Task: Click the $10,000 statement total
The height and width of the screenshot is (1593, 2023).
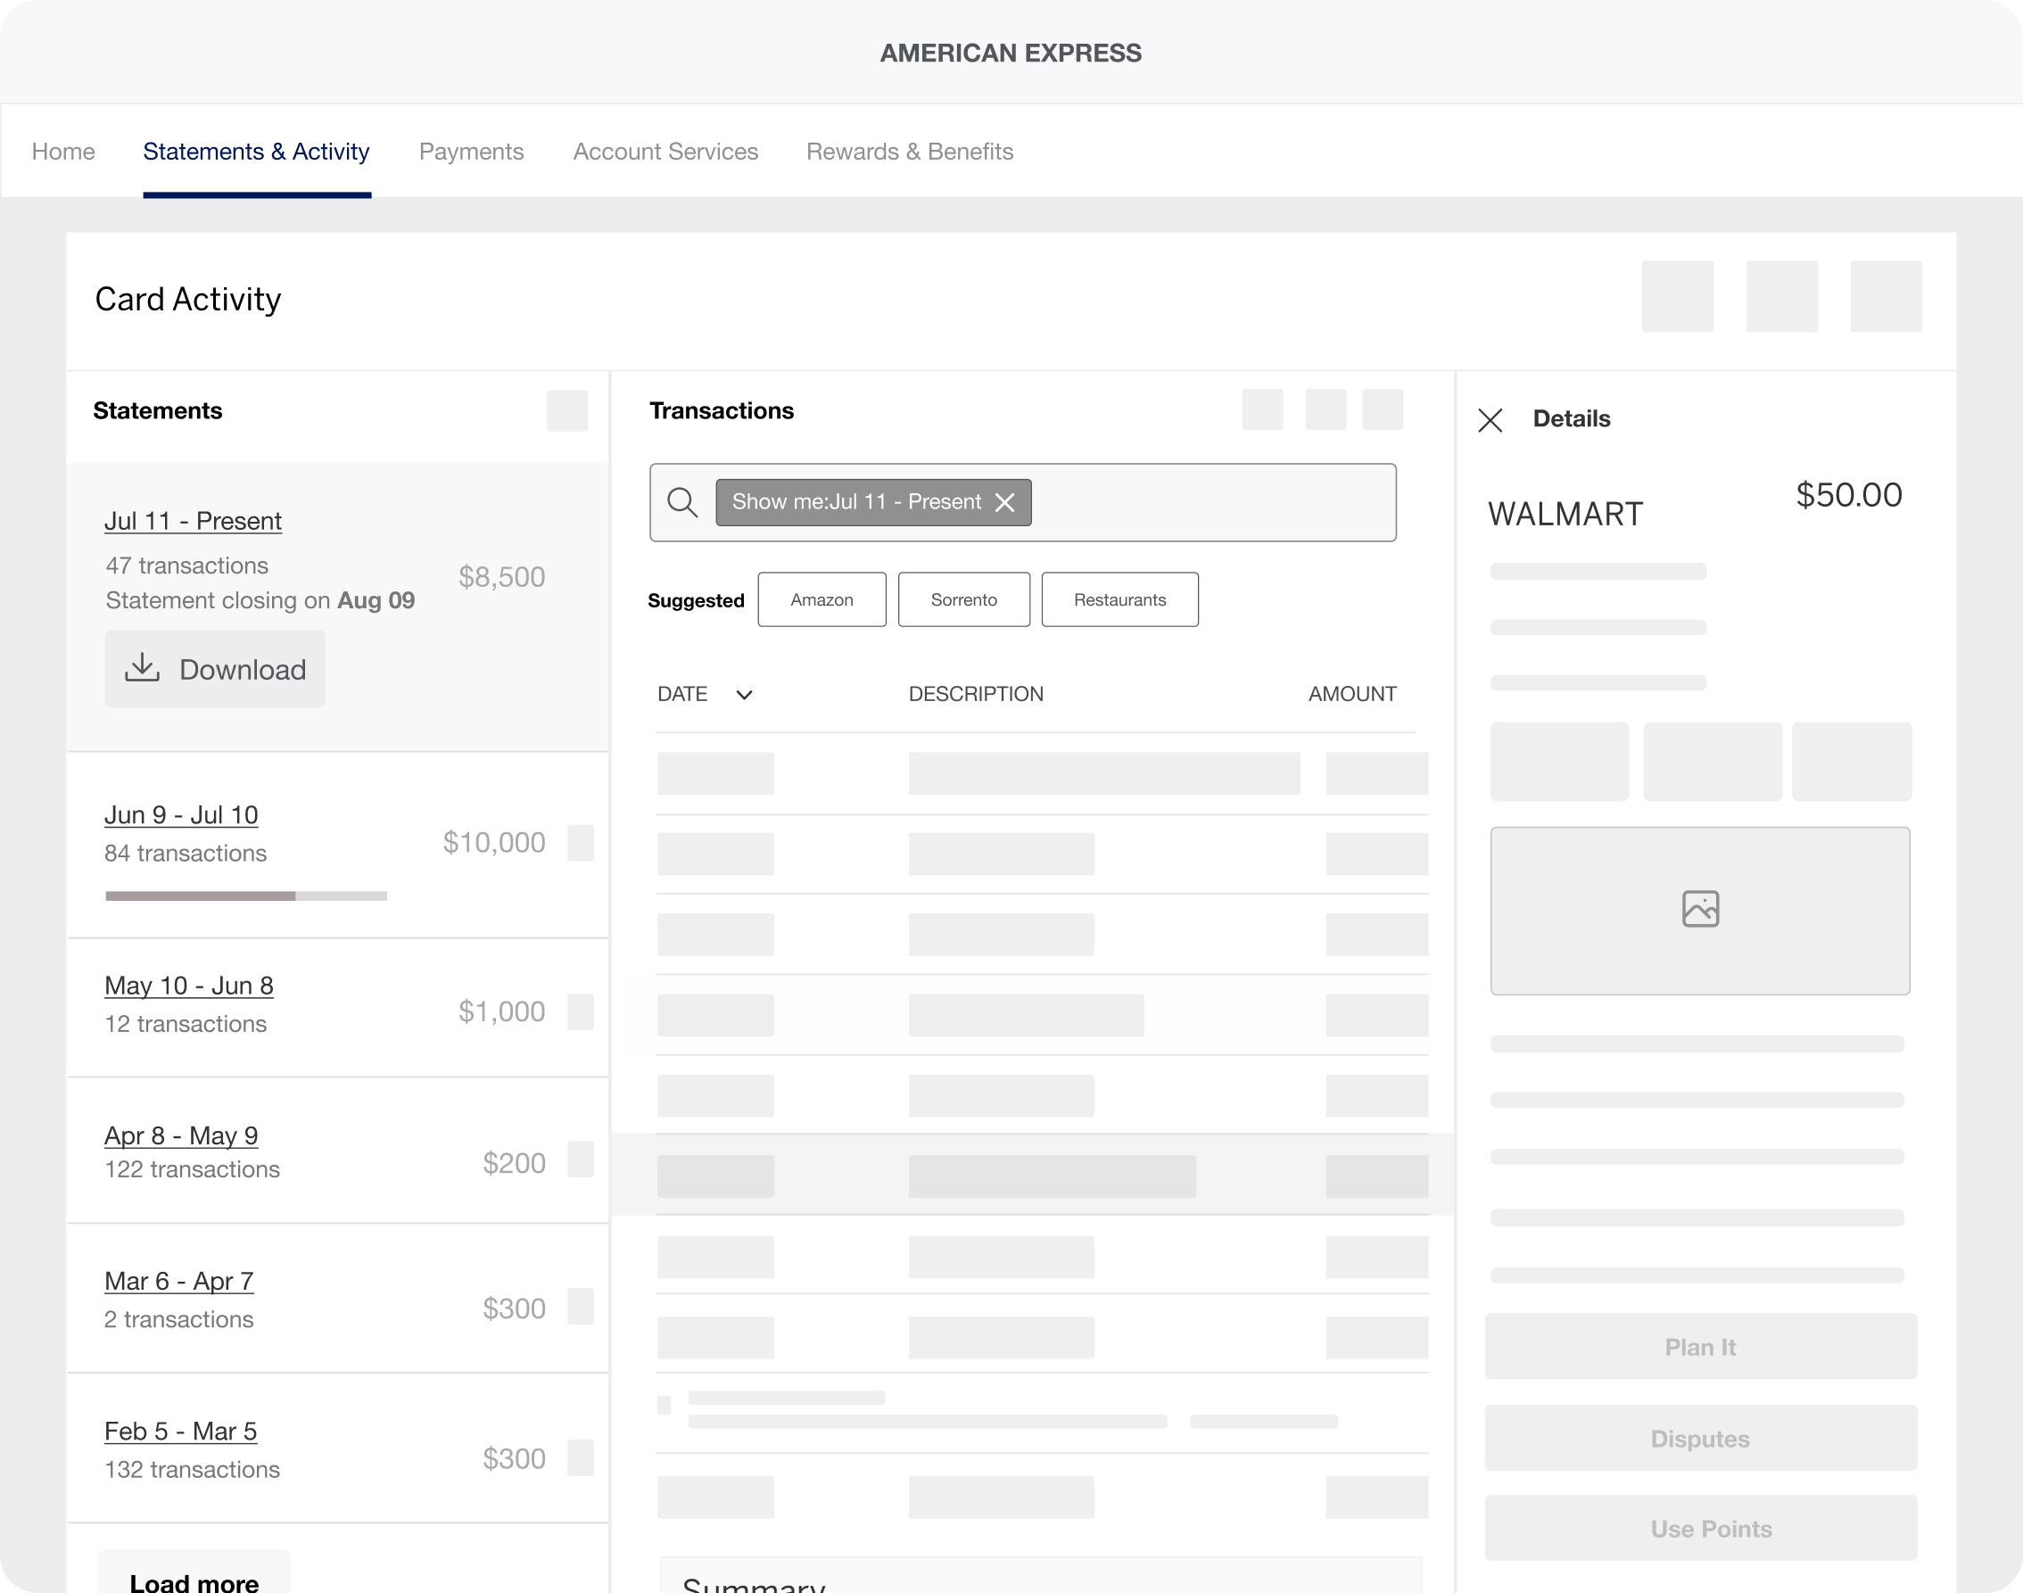Action: pyautogui.click(x=494, y=842)
